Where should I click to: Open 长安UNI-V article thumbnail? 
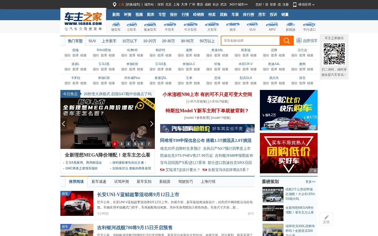pyautogui.click(x=77, y=203)
